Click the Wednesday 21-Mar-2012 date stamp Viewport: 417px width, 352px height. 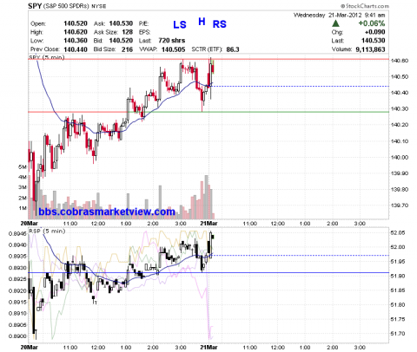pos(340,15)
